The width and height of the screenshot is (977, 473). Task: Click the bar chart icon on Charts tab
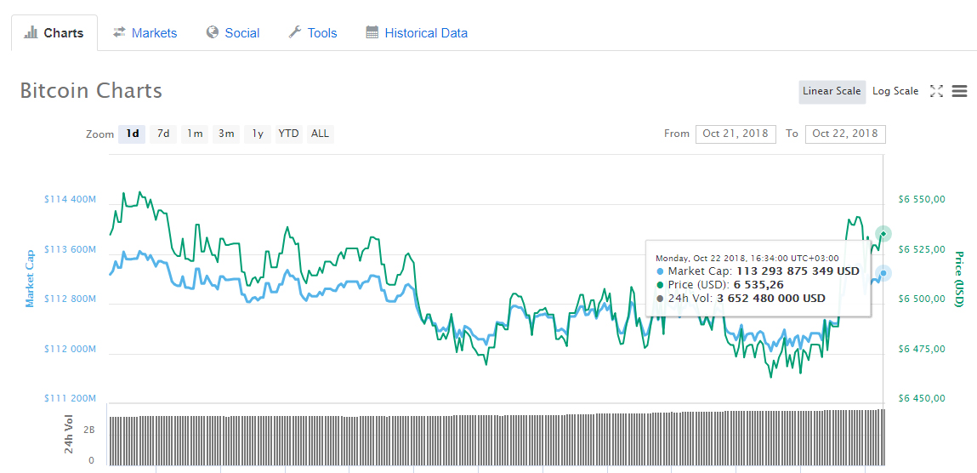point(31,32)
